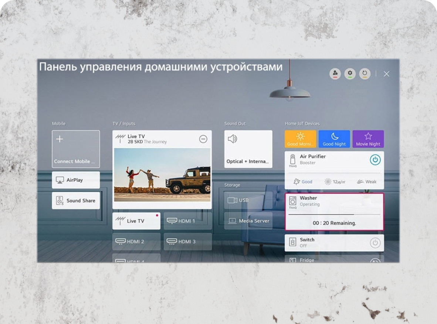Click the Sound Share speaker icon
This screenshot has width=437, height=324.
click(60, 201)
